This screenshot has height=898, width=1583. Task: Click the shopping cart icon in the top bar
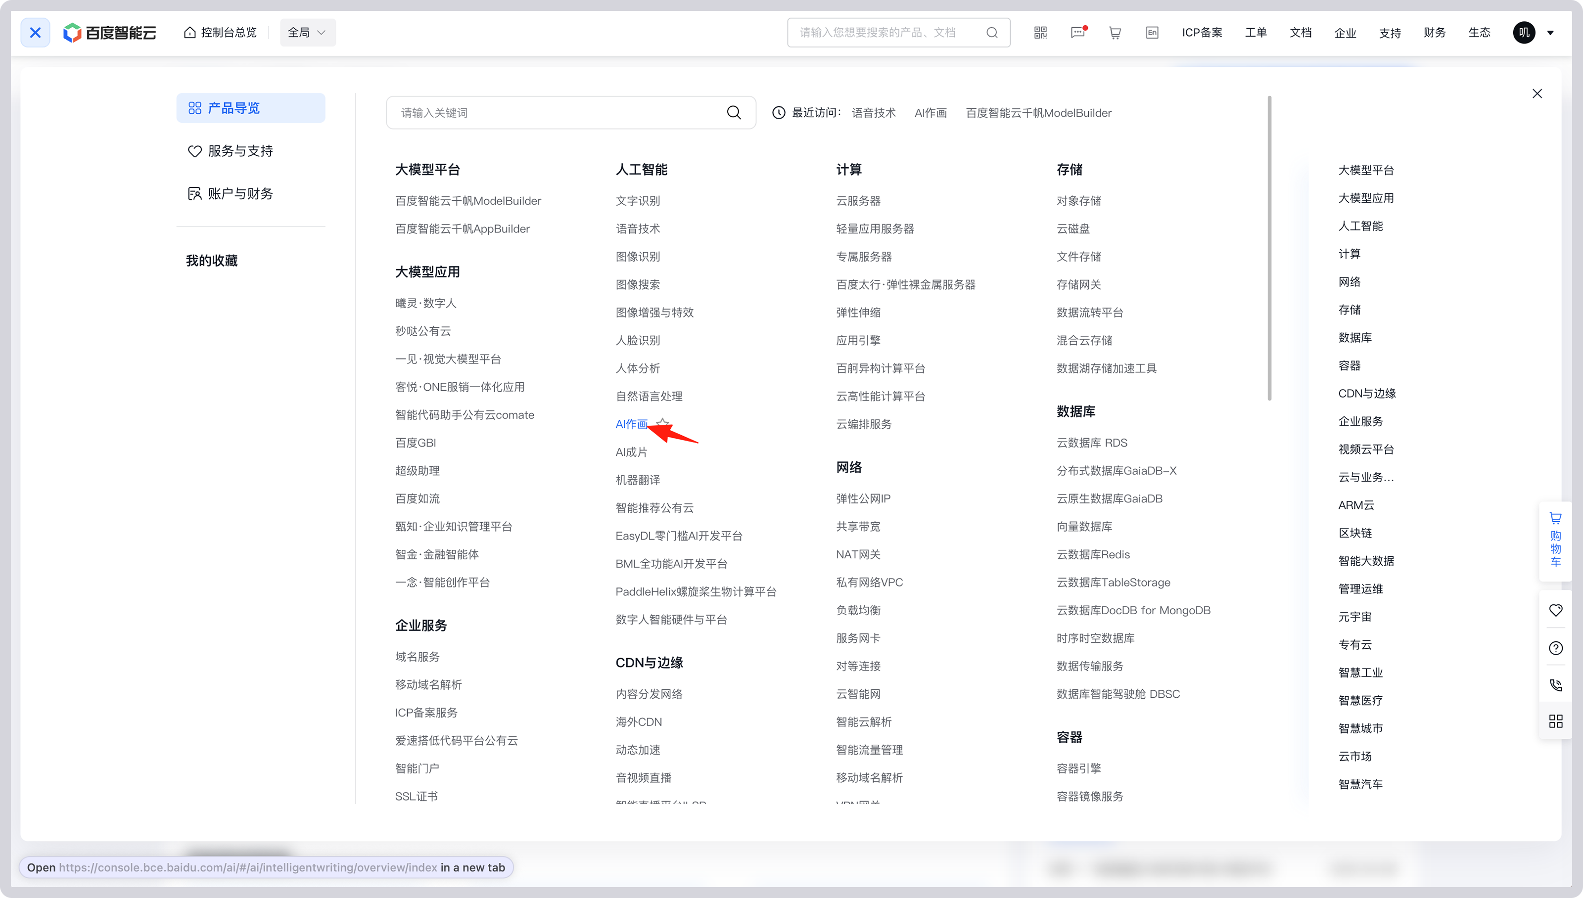click(1115, 32)
